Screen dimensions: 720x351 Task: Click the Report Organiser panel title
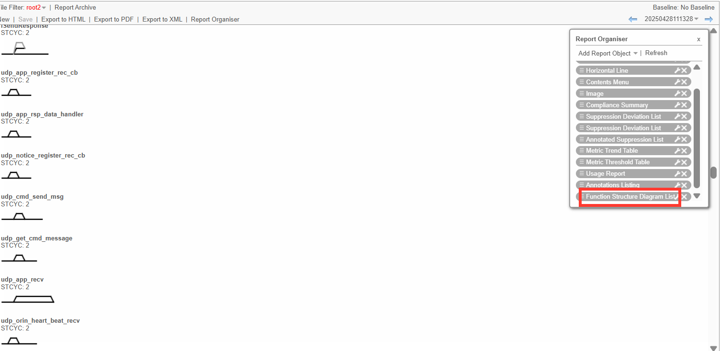pos(601,39)
